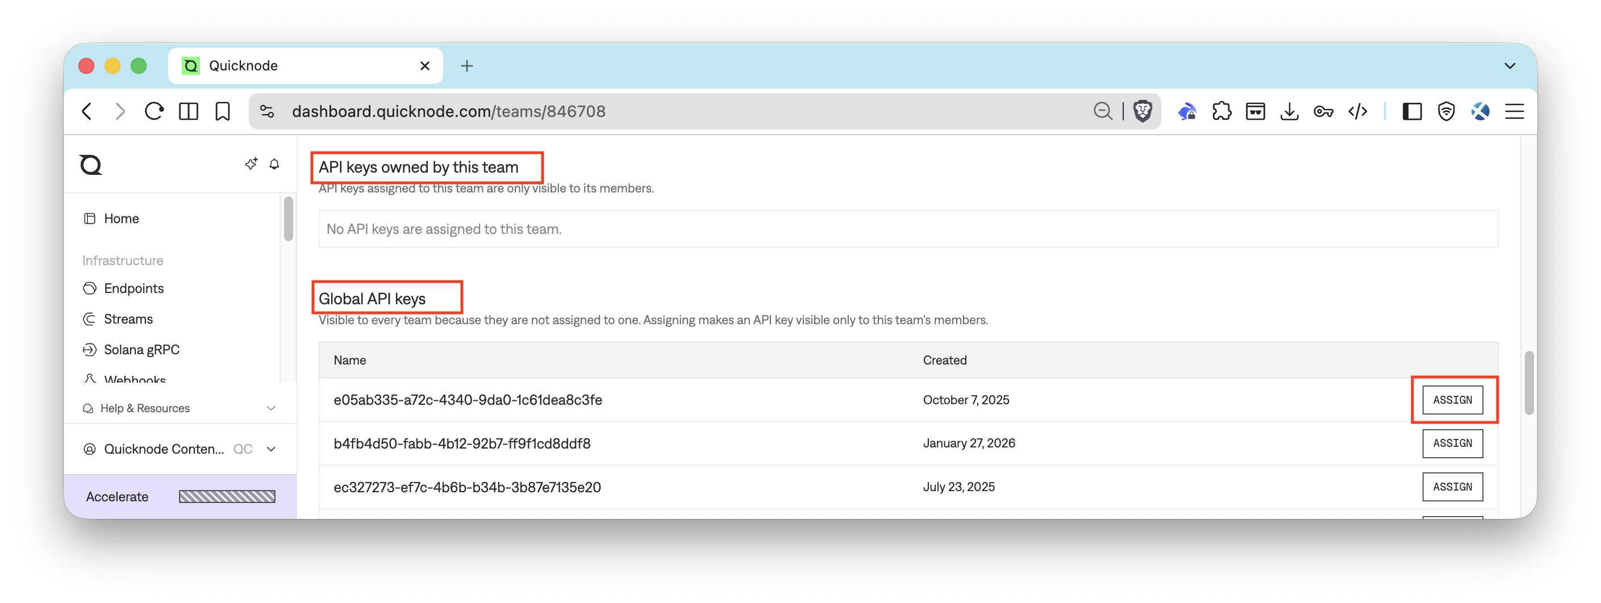The image size is (1601, 603).
Task: Open the sparkle AI icon in sidebar
Action: [251, 164]
